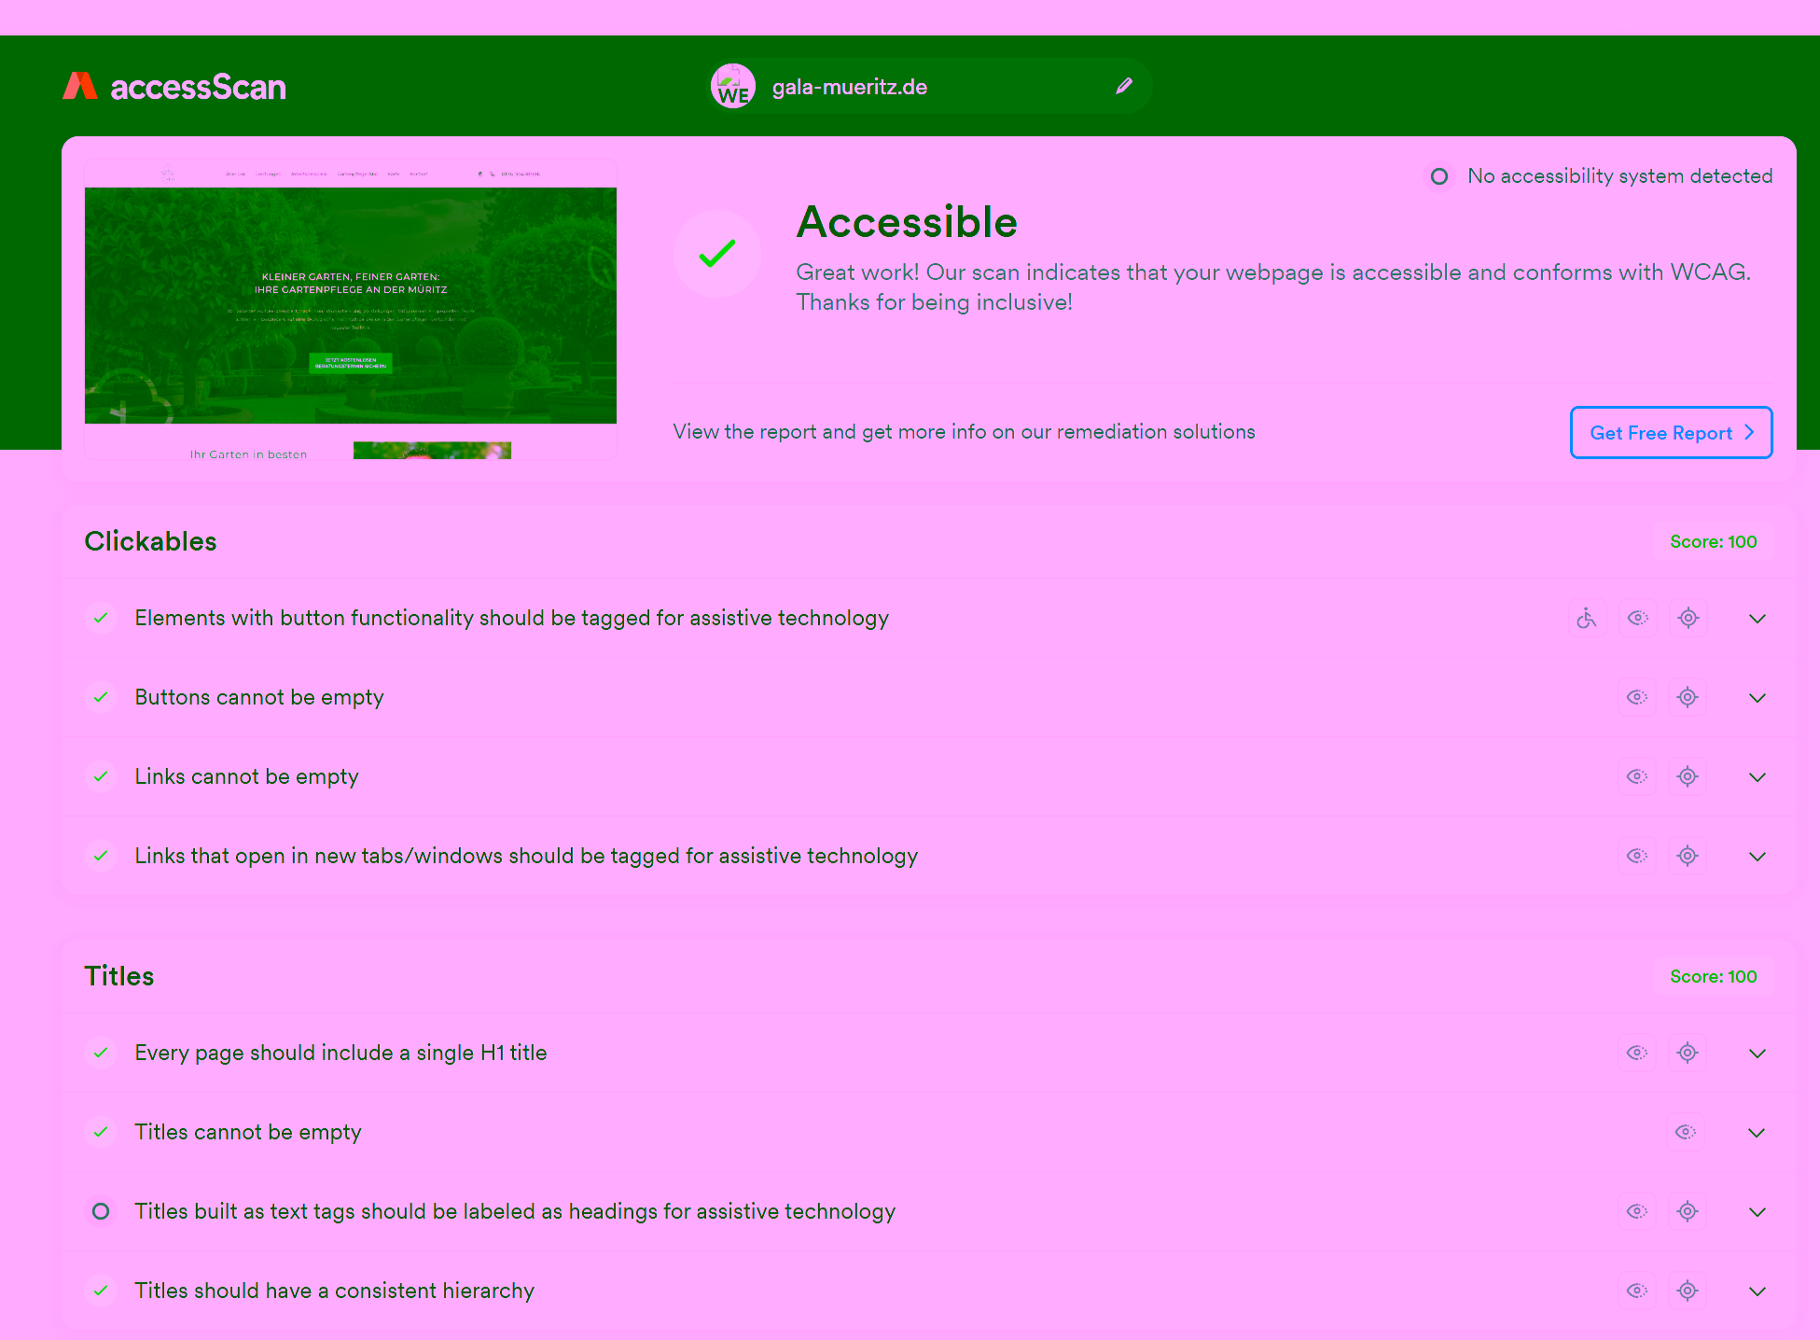Click the eye preview icon for 'Buttons cannot be empty'
1820x1340 pixels.
coord(1636,697)
